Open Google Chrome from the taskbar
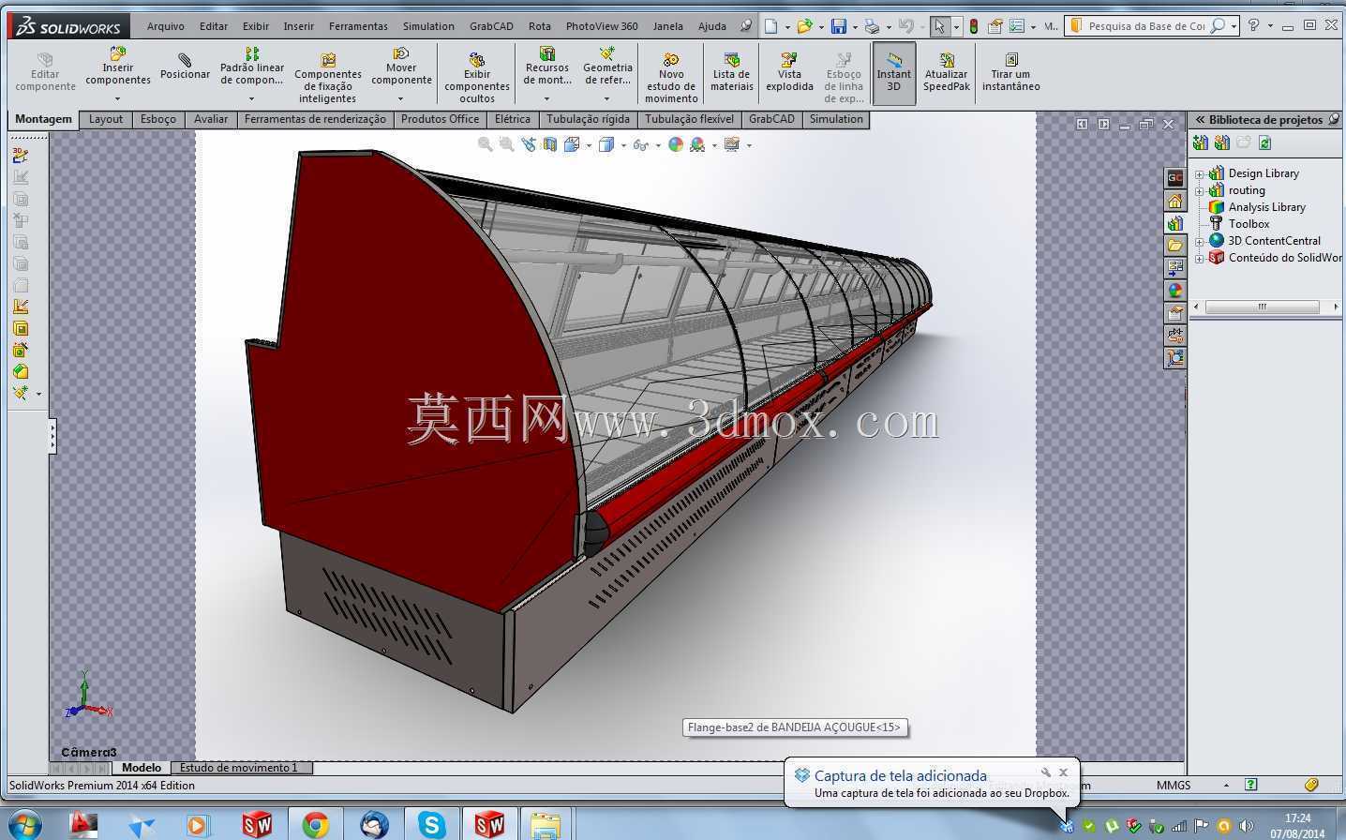Viewport: 1346px width, 840px height. point(315,824)
